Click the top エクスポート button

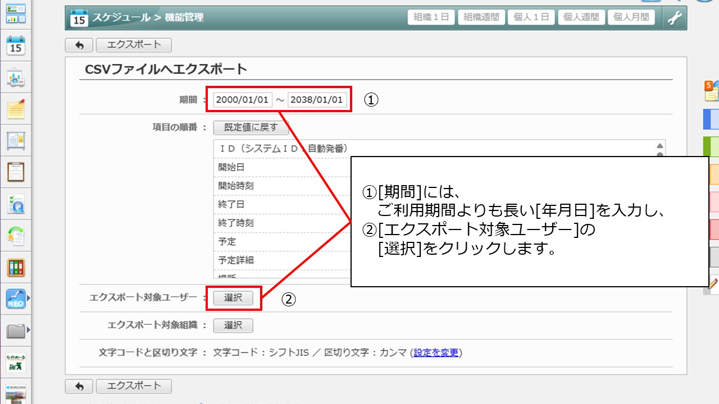coord(134,45)
